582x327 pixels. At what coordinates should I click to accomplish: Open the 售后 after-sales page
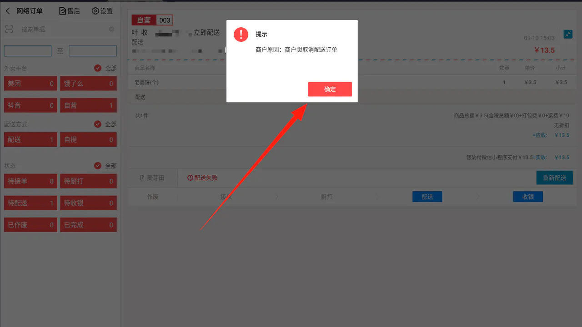coord(70,11)
